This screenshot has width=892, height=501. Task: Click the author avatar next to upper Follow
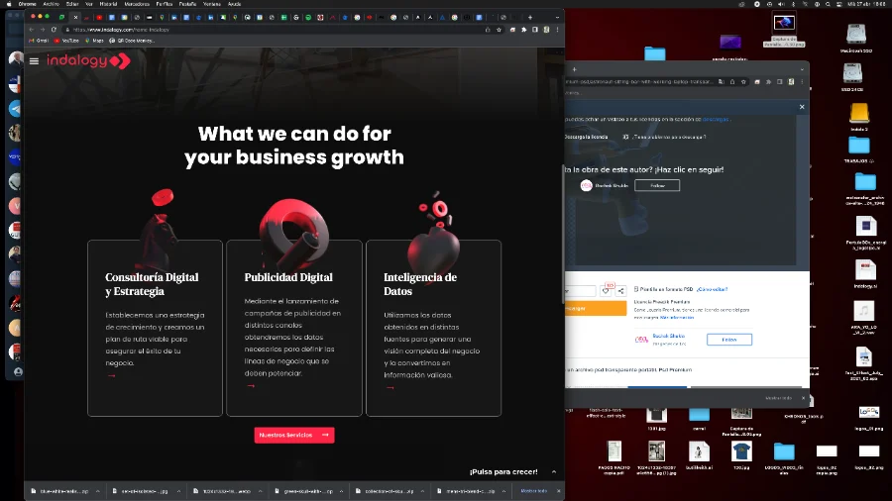(x=587, y=186)
